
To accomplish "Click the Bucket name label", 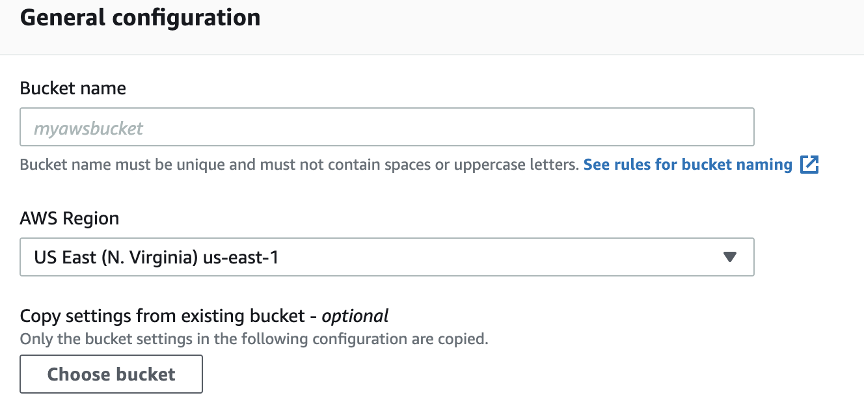I will (74, 88).
